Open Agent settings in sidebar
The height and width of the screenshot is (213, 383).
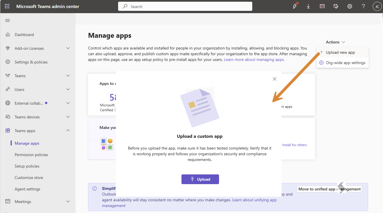coord(28,189)
